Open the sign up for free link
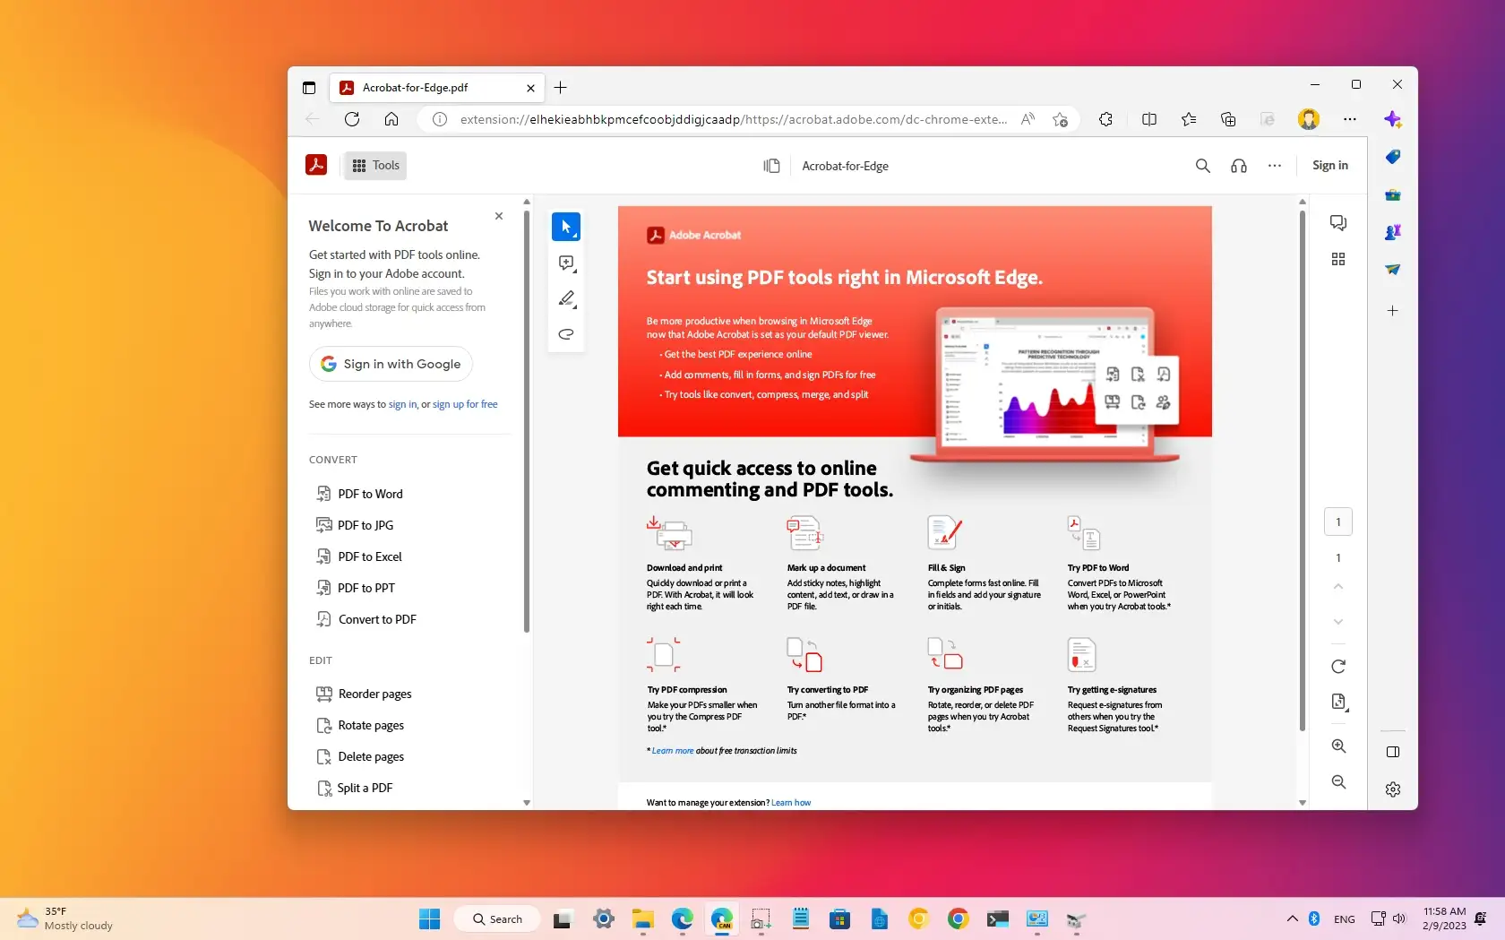Screen dimensions: 1505x940 (465, 404)
